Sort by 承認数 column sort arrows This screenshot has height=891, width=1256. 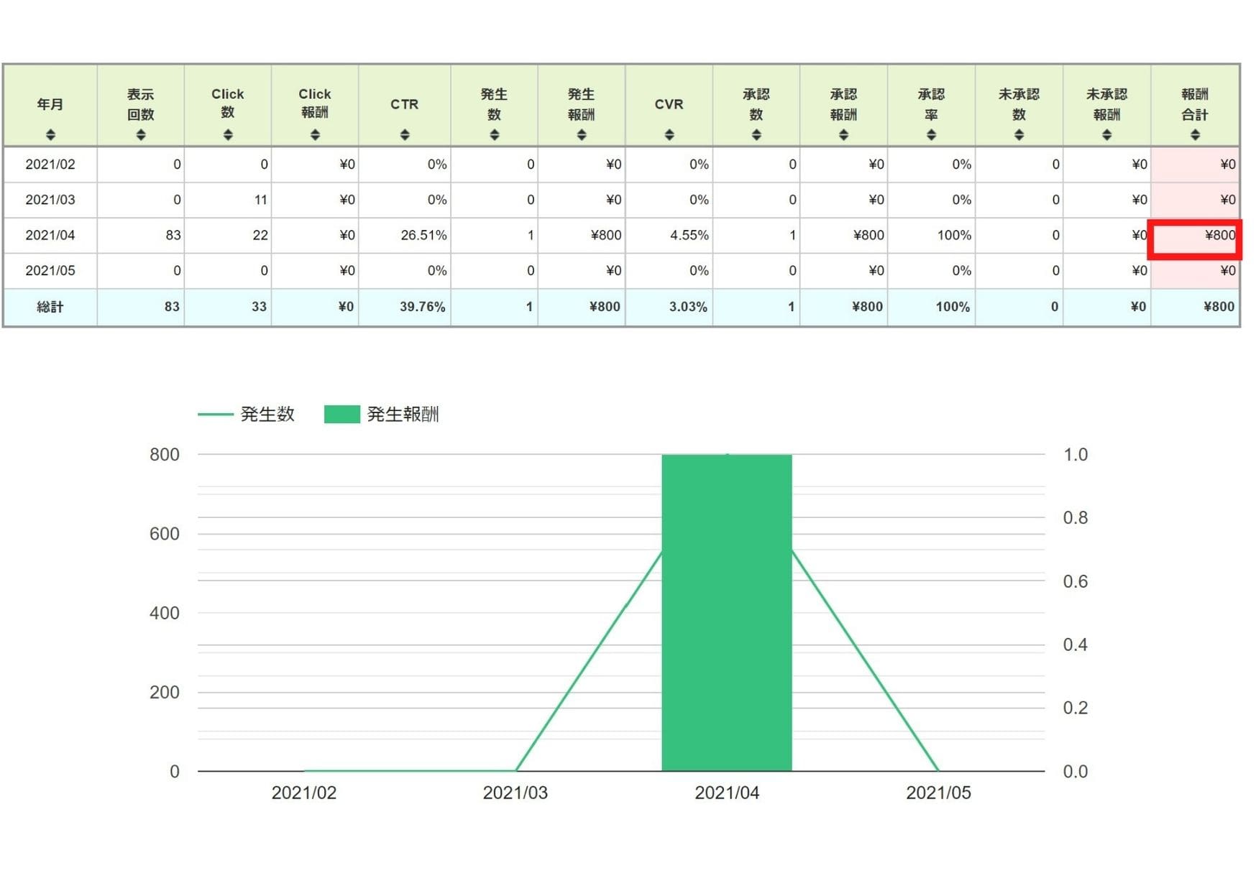pyautogui.click(x=756, y=134)
